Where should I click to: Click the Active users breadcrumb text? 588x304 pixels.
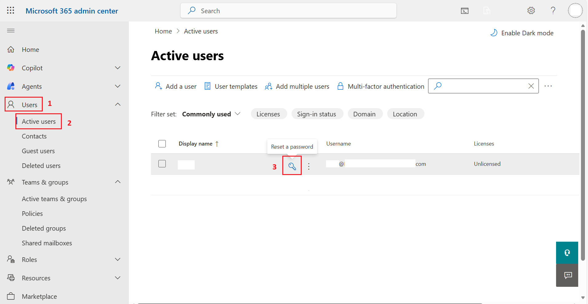pyautogui.click(x=201, y=31)
